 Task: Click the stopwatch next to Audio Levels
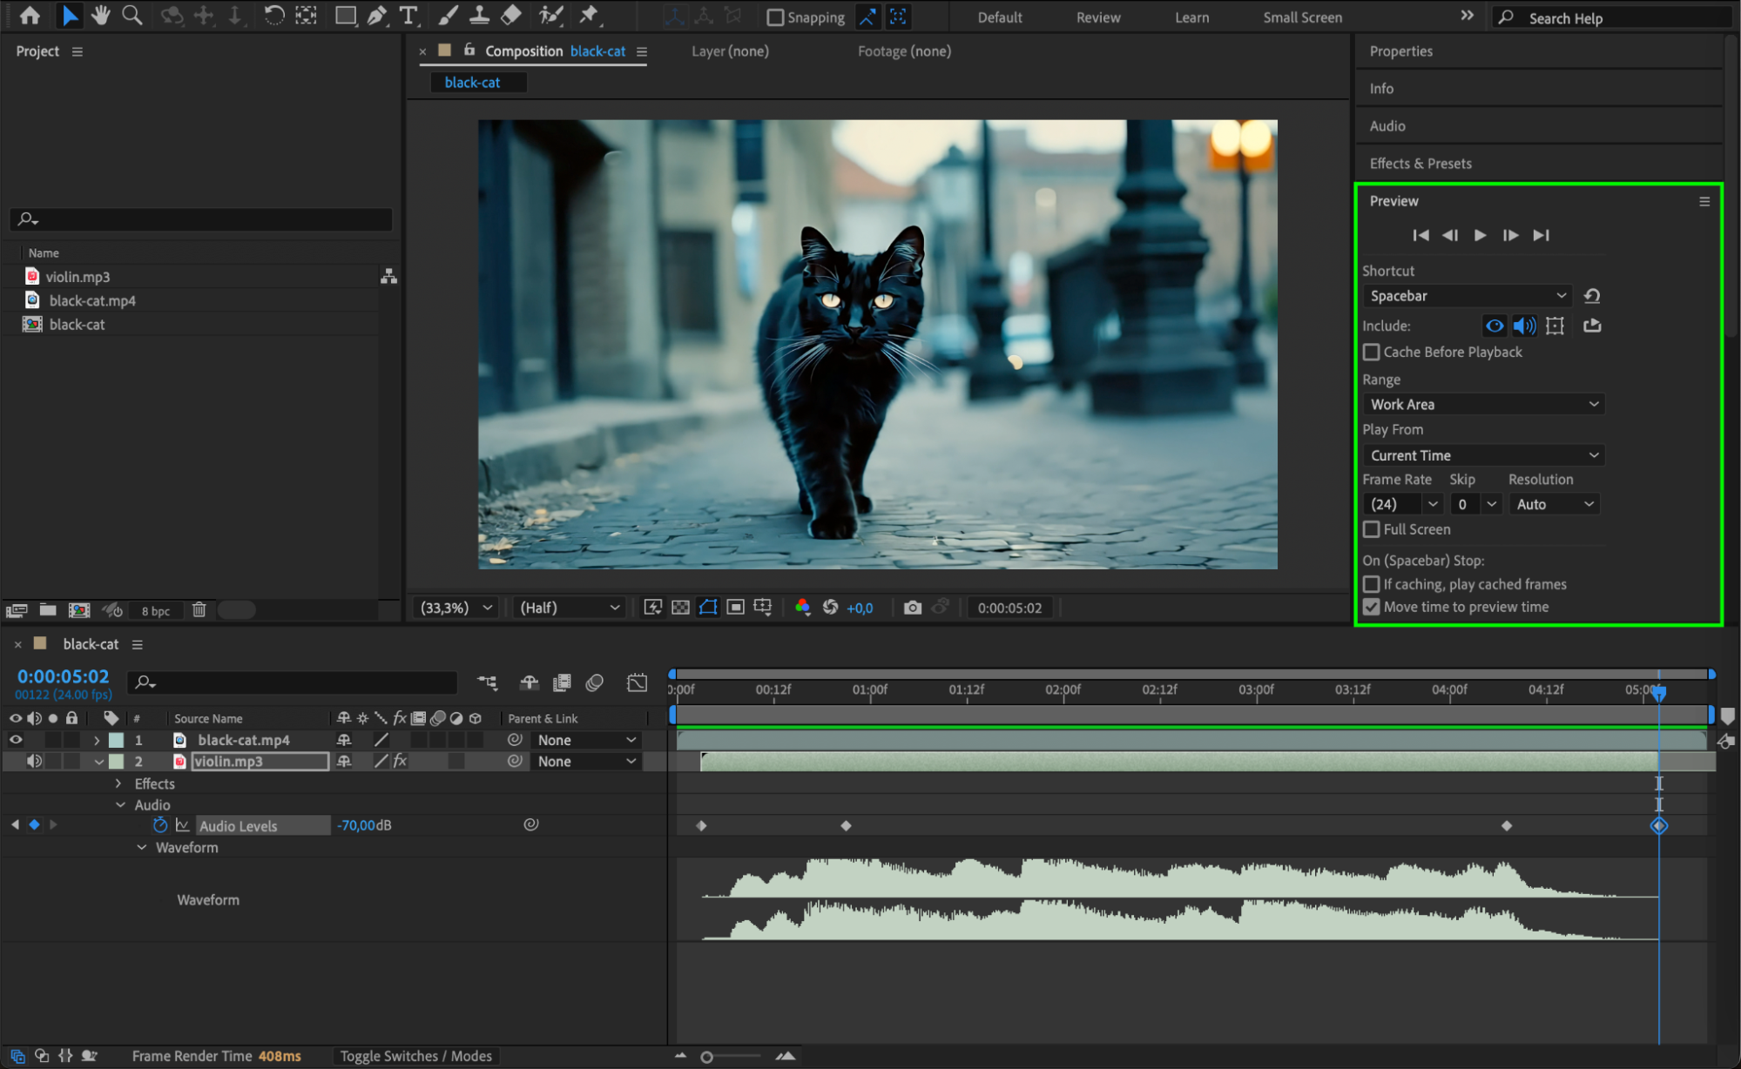(x=160, y=825)
